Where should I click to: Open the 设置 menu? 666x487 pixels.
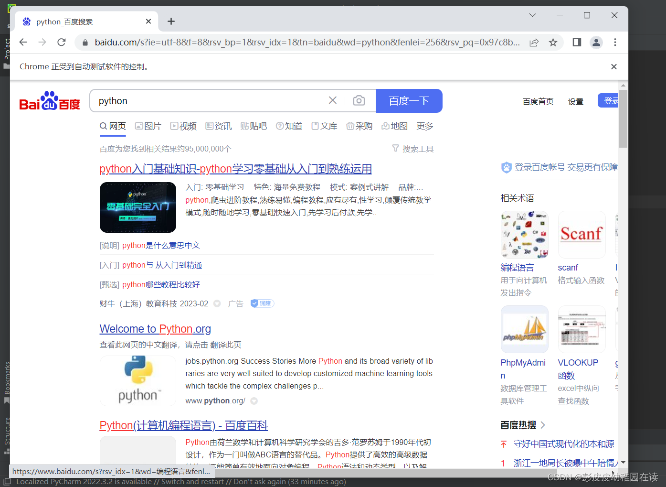pos(576,101)
